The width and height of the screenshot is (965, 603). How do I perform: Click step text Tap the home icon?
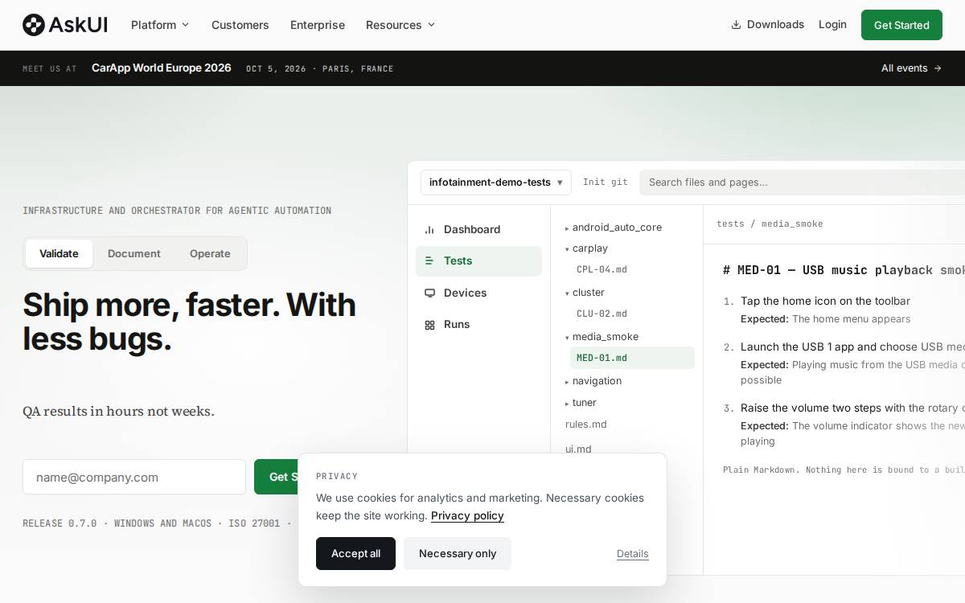(x=825, y=301)
